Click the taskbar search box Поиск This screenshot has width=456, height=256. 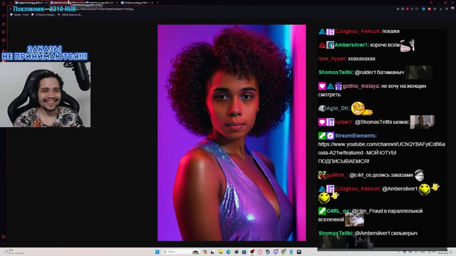tap(181, 252)
